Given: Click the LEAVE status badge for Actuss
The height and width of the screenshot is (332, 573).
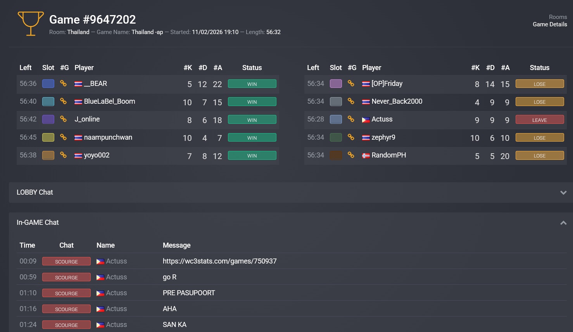Looking at the screenshot, I should pos(539,120).
